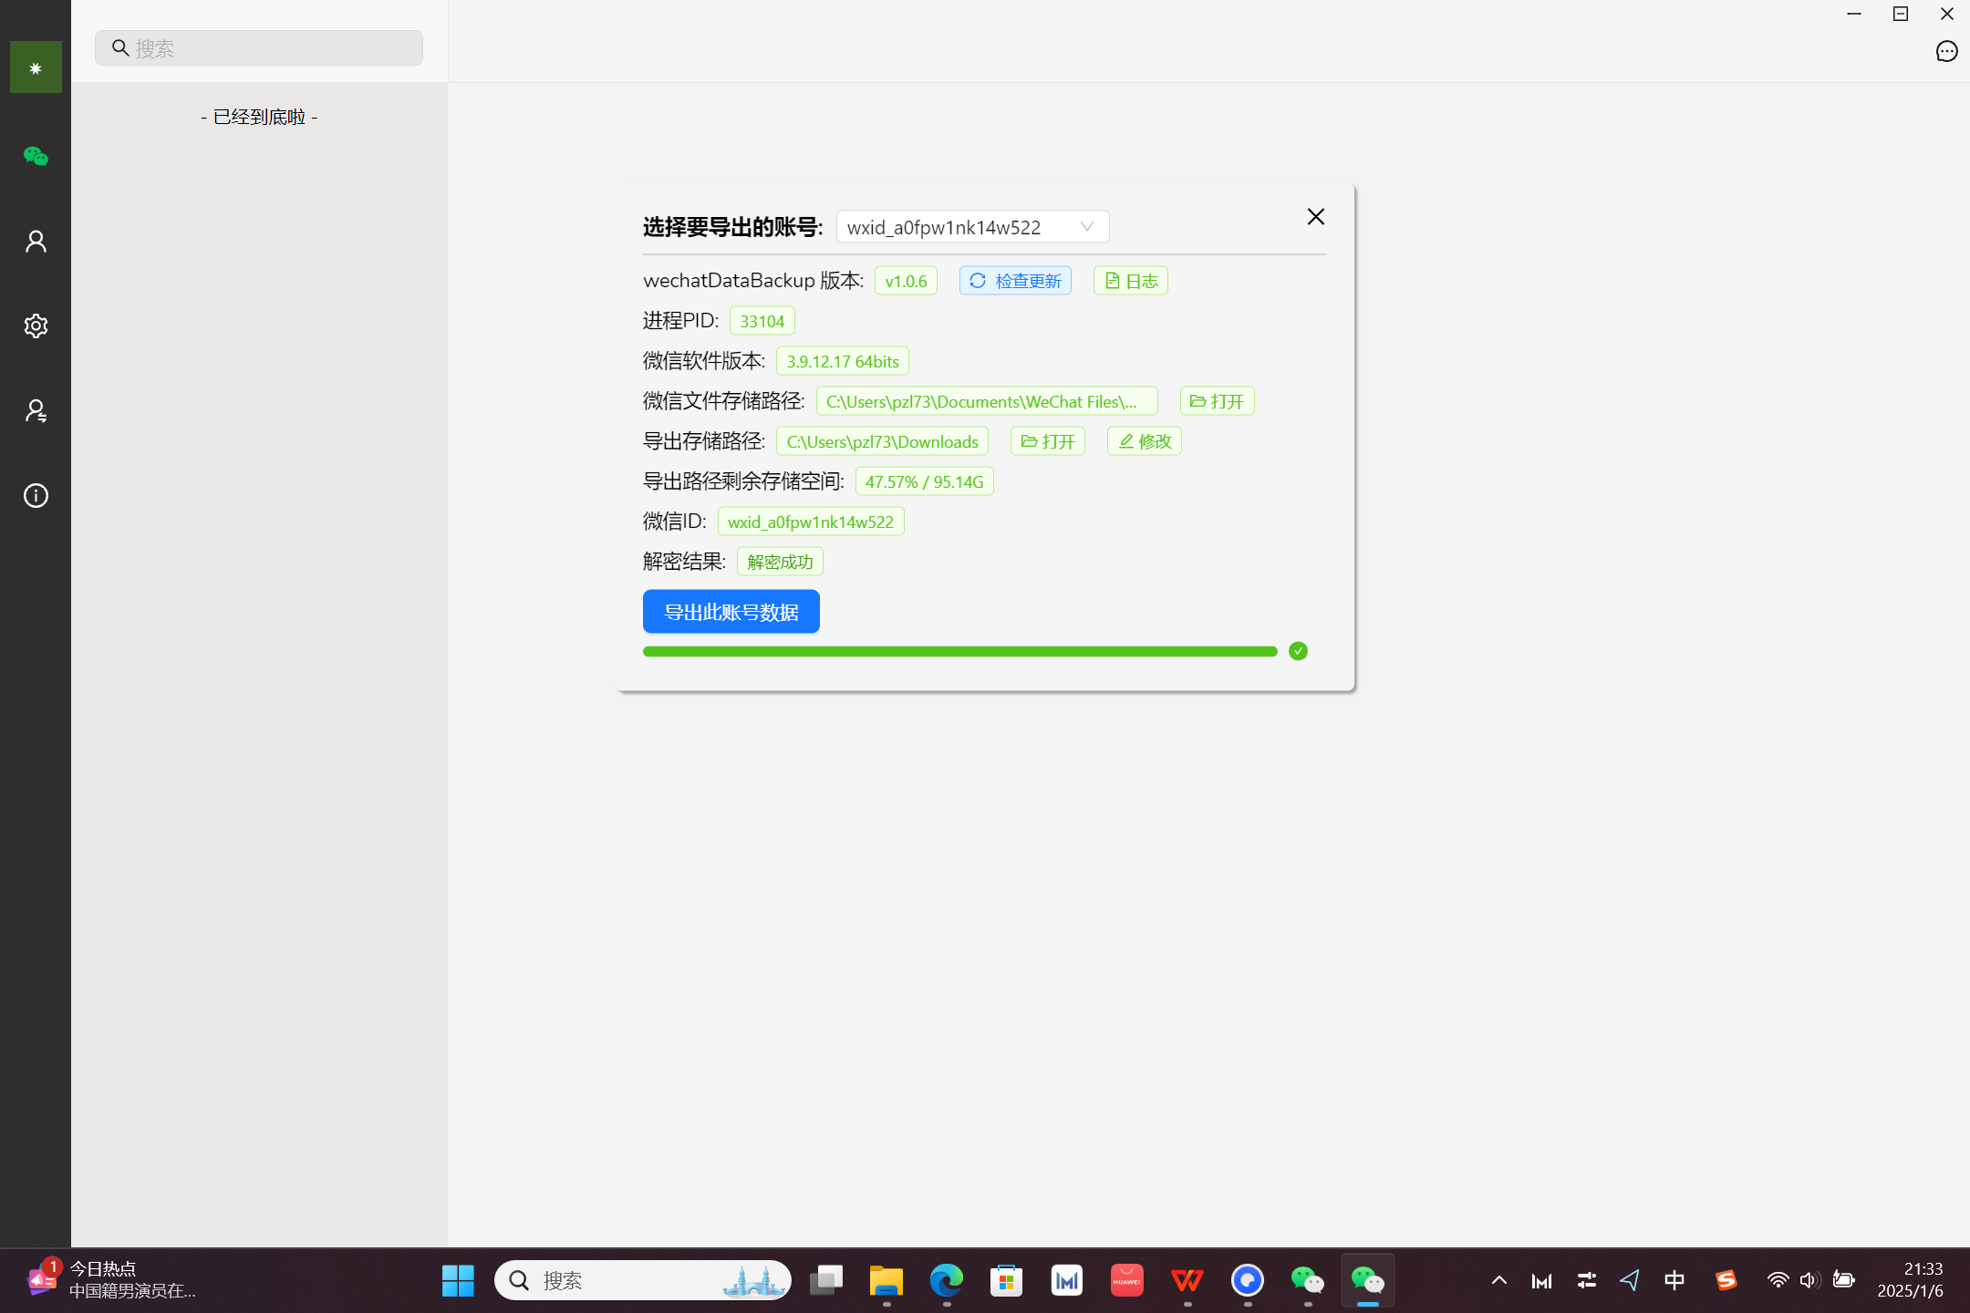Switch to the first WeChat taskbar icon

pyautogui.click(x=1308, y=1281)
